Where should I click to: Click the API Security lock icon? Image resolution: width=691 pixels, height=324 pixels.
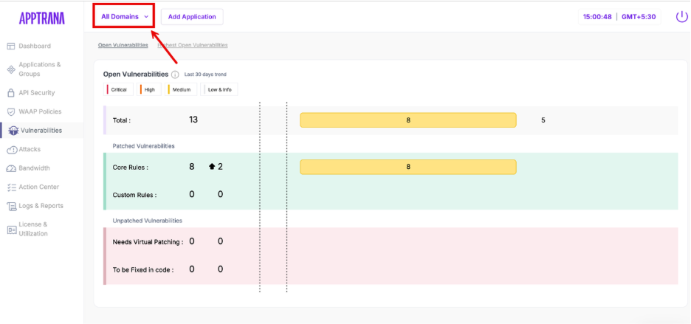[x=11, y=93]
